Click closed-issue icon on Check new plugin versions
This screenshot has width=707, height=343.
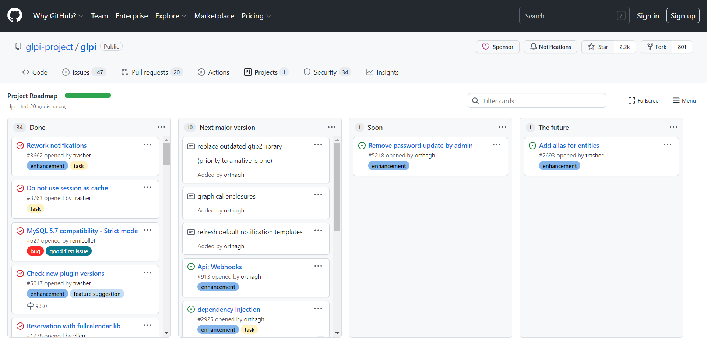click(x=20, y=274)
